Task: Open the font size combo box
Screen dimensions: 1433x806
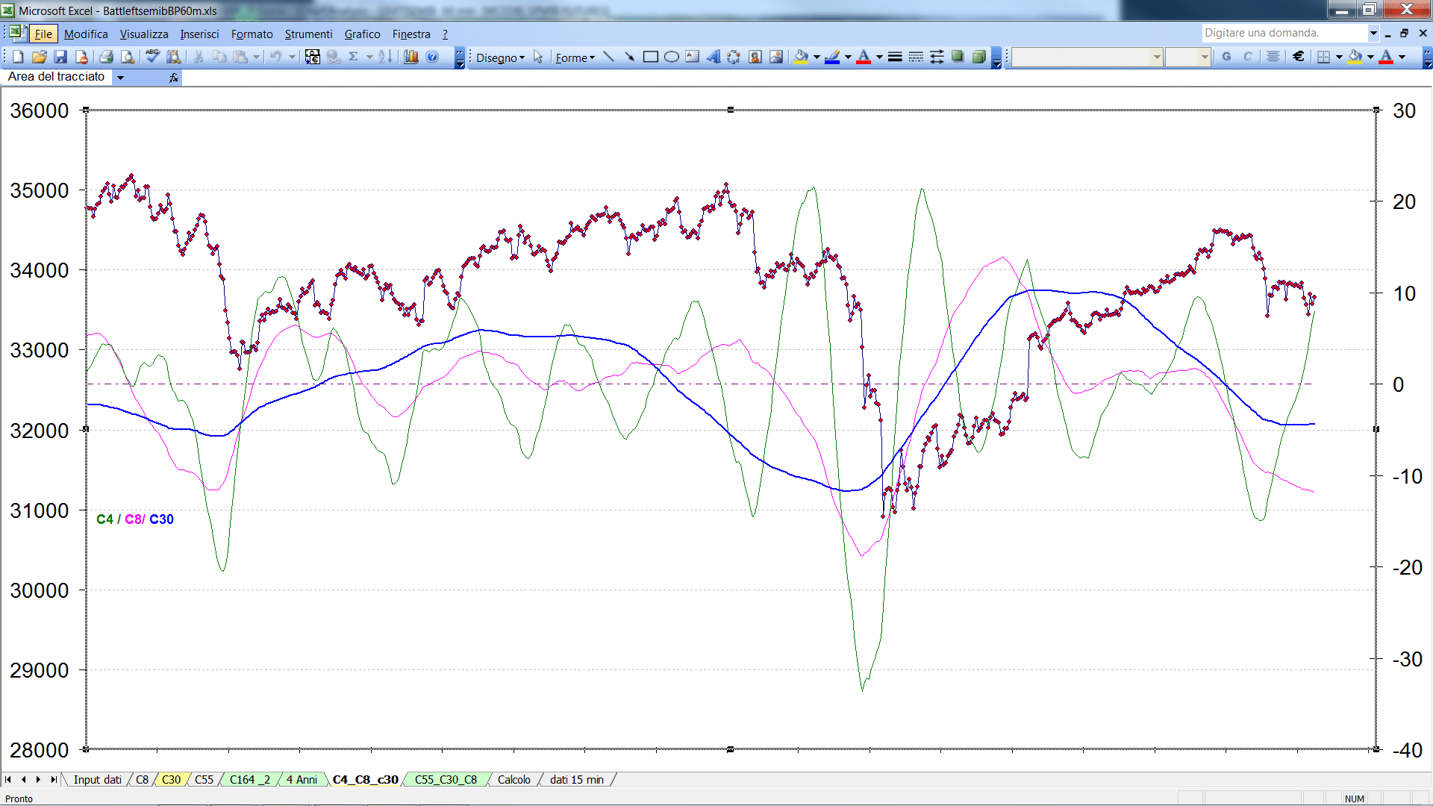Action: [x=1187, y=57]
